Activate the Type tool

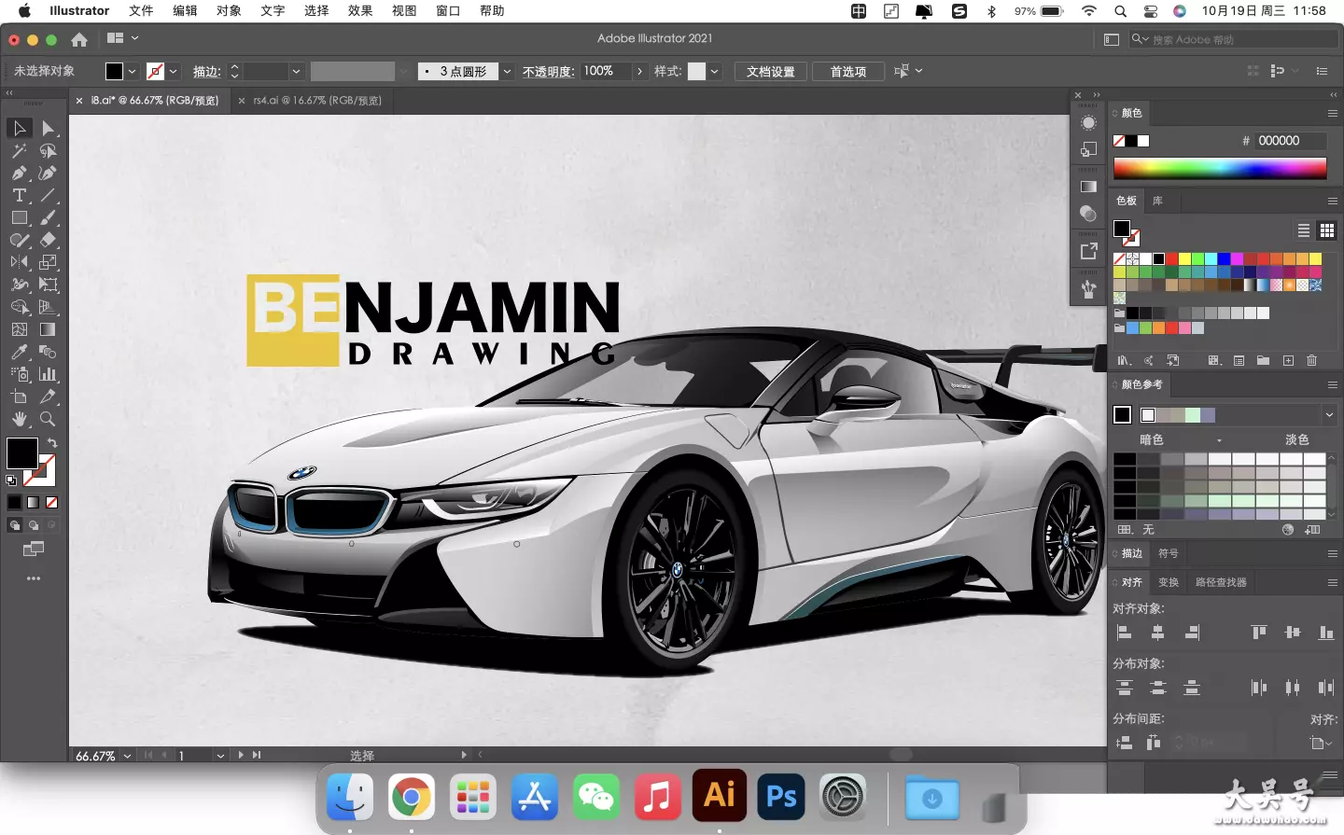(20, 195)
